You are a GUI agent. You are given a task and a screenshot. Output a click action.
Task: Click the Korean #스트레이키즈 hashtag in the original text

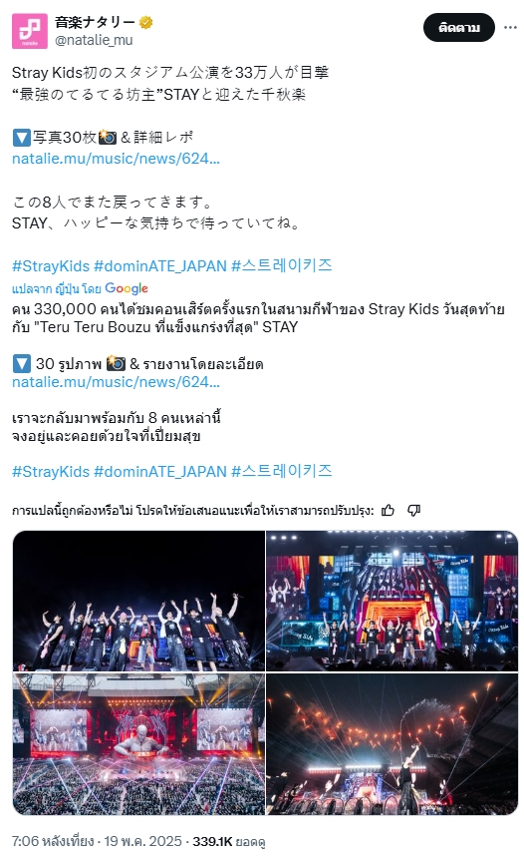click(282, 265)
